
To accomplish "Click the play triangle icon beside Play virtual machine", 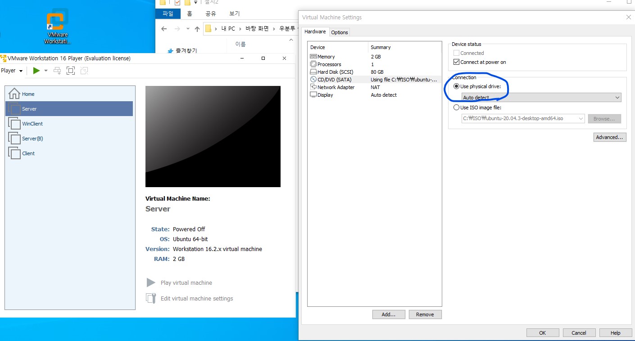I will [150, 283].
